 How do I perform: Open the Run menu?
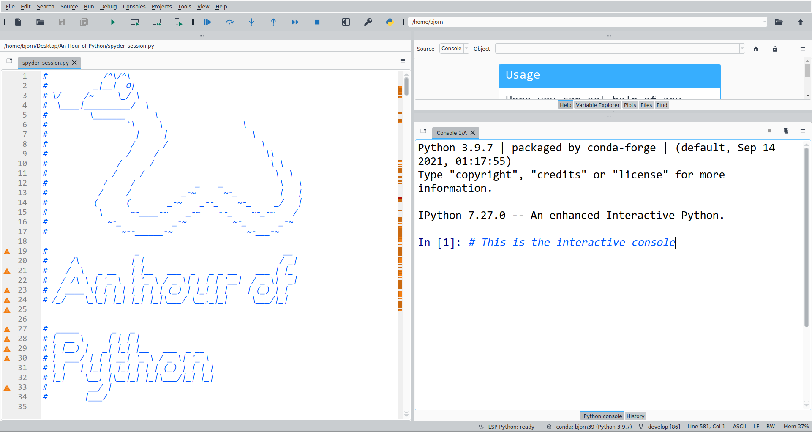point(89,6)
